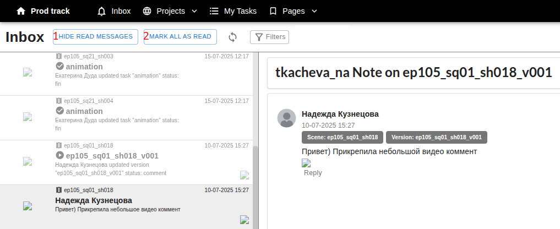
Task: Refresh the inbox with the sync icon
Action: (x=232, y=37)
